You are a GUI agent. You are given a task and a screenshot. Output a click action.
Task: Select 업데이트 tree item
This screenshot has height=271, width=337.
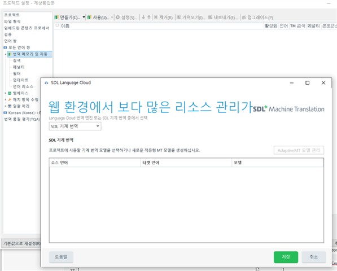coord(20,80)
